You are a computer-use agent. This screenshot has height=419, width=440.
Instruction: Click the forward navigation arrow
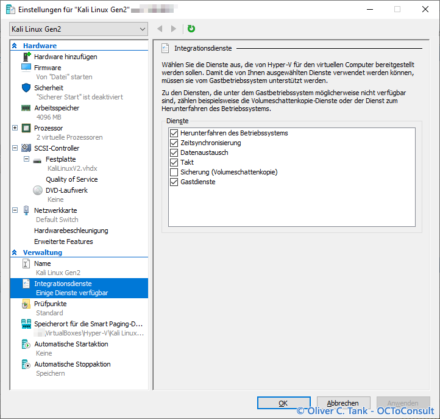pyautogui.click(x=174, y=29)
